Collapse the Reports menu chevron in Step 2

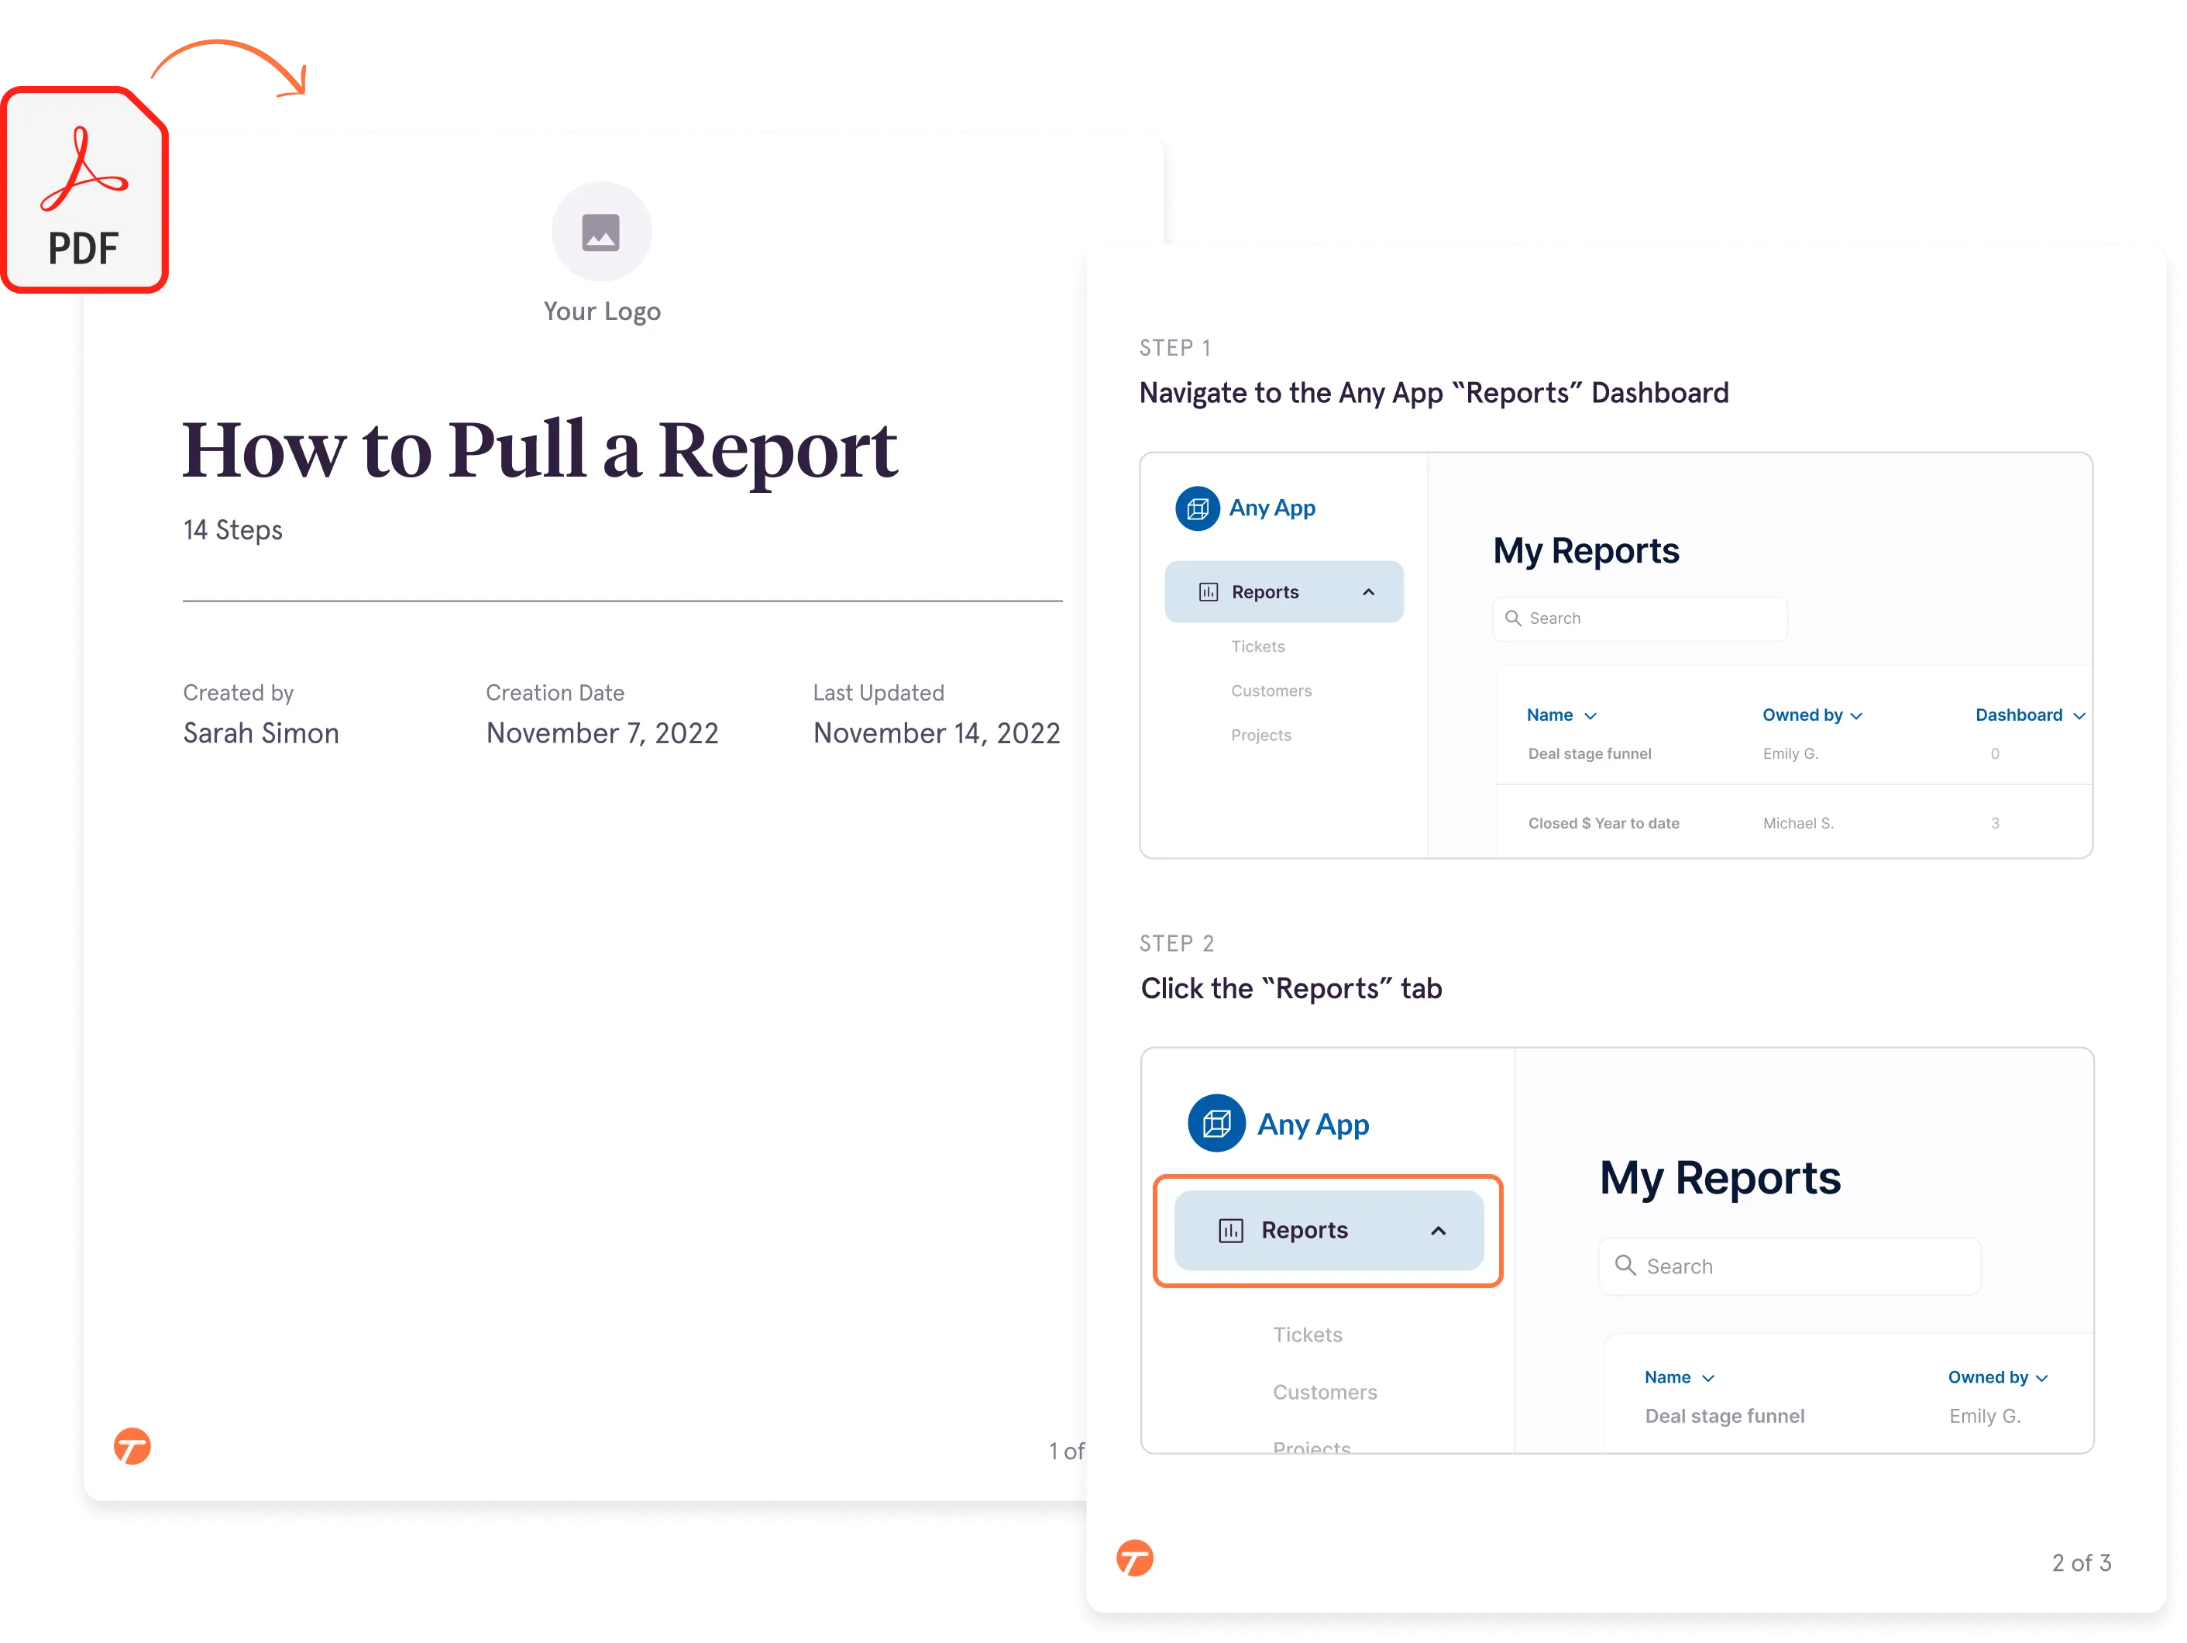1439,1231
